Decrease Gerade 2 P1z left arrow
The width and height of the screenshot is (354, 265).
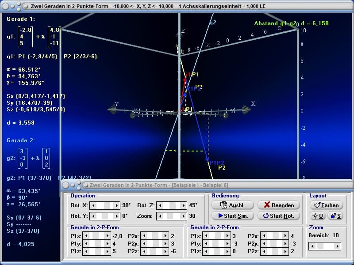[206, 251]
